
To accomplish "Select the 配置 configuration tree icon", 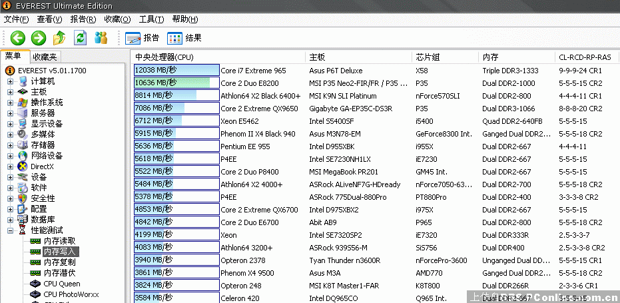I will [23, 209].
